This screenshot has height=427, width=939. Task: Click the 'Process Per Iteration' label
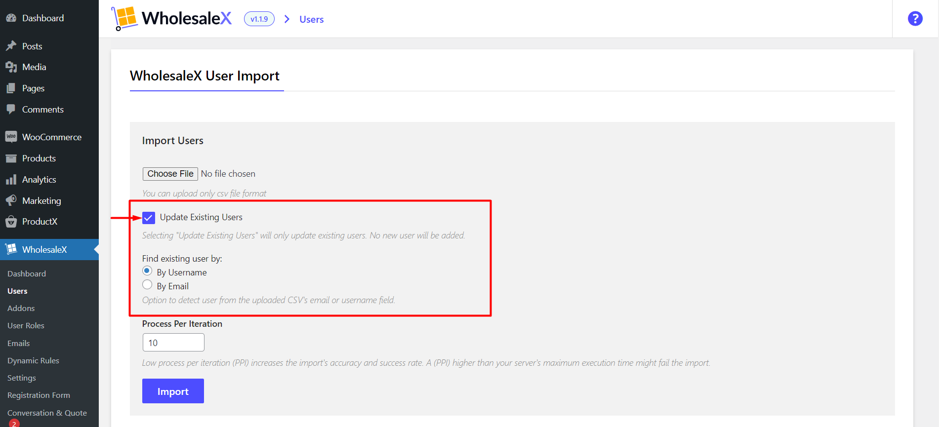pos(182,324)
